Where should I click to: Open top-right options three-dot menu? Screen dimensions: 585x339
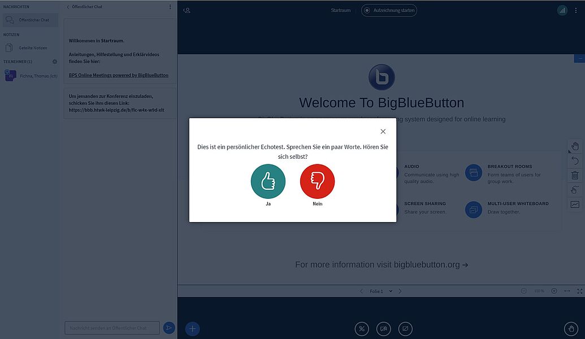pos(575,10)
